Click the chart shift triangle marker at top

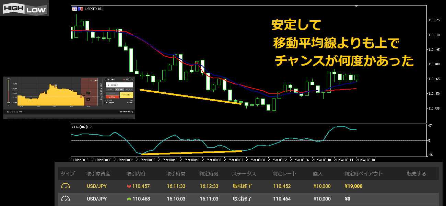[x=356, y=6]
